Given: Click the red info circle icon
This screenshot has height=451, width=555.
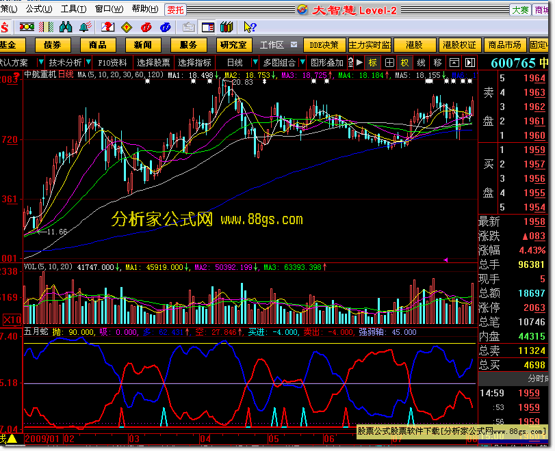Looking at the screenshot, I should pos(146,27).
